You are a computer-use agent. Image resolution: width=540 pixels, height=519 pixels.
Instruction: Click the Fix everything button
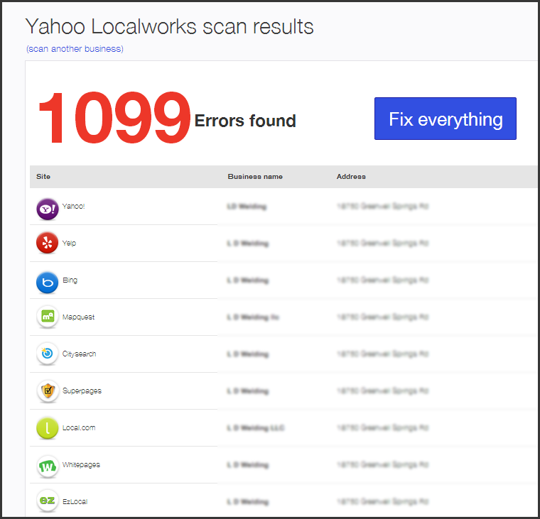point(445,119)
